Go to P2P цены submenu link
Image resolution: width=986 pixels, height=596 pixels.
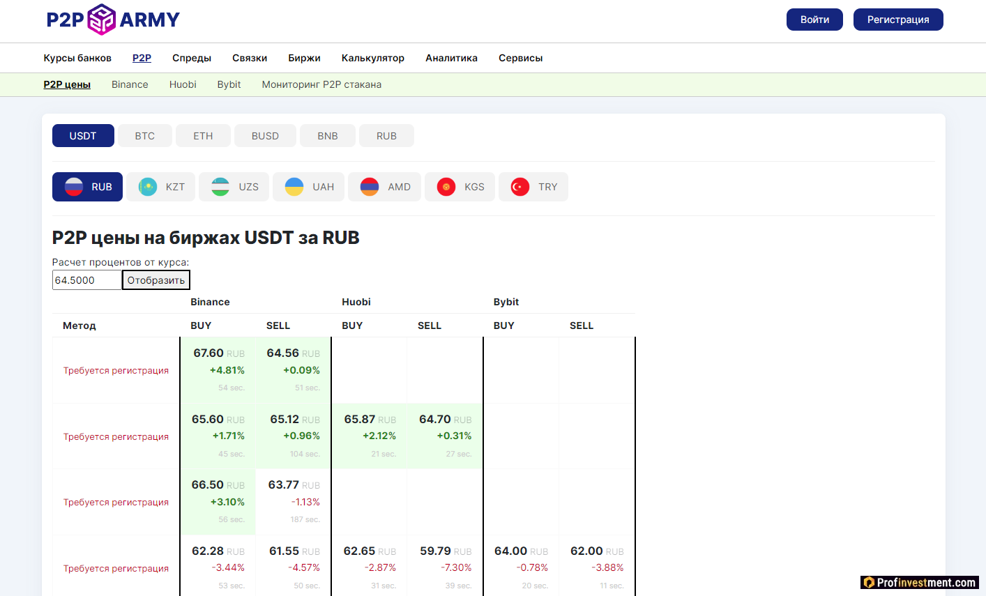[x=67, y=84]
